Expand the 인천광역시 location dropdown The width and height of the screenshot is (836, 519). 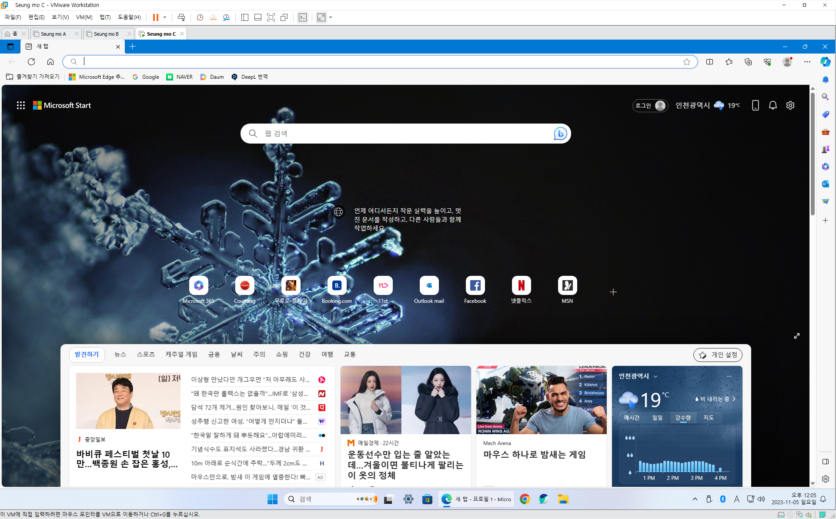655,376
